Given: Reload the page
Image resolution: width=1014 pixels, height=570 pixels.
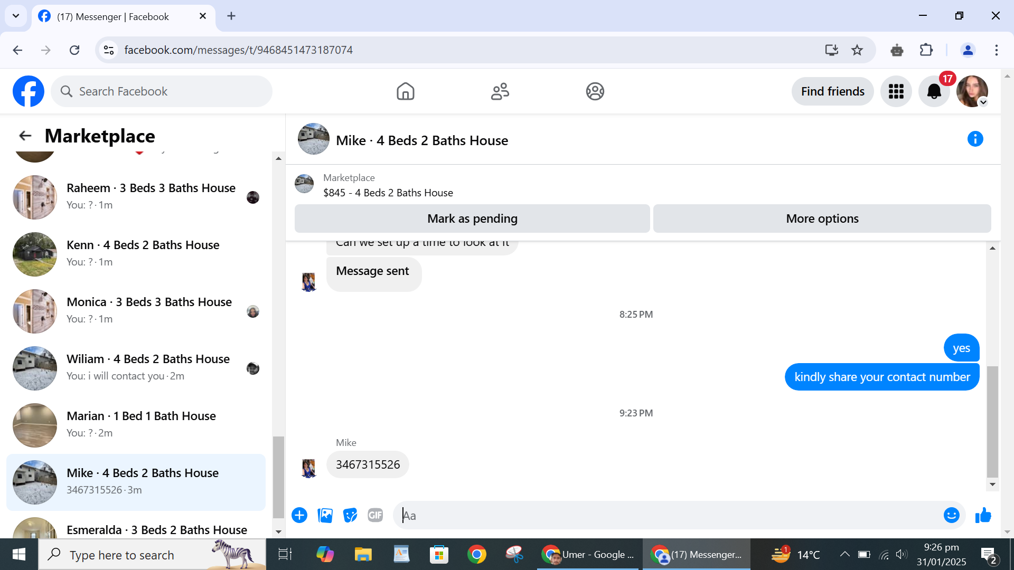Looking at the screenshot, I should (74, 50).
